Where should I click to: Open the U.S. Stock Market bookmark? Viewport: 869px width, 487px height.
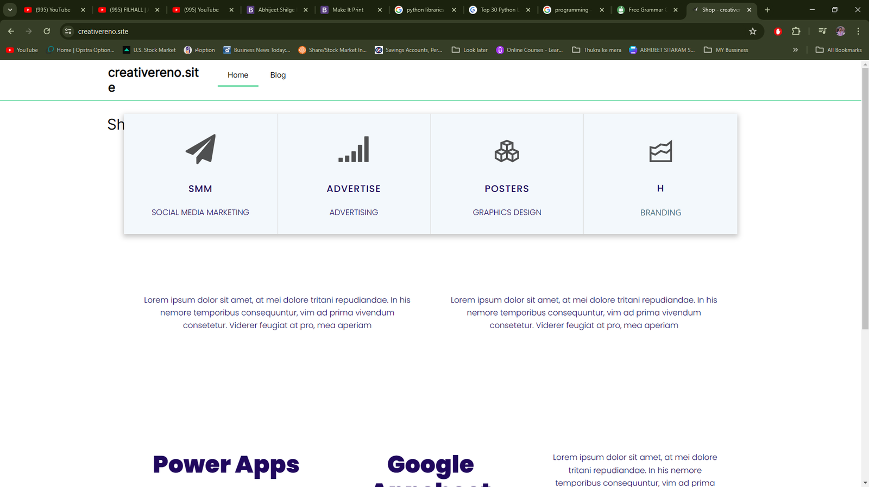pos(149,50)
